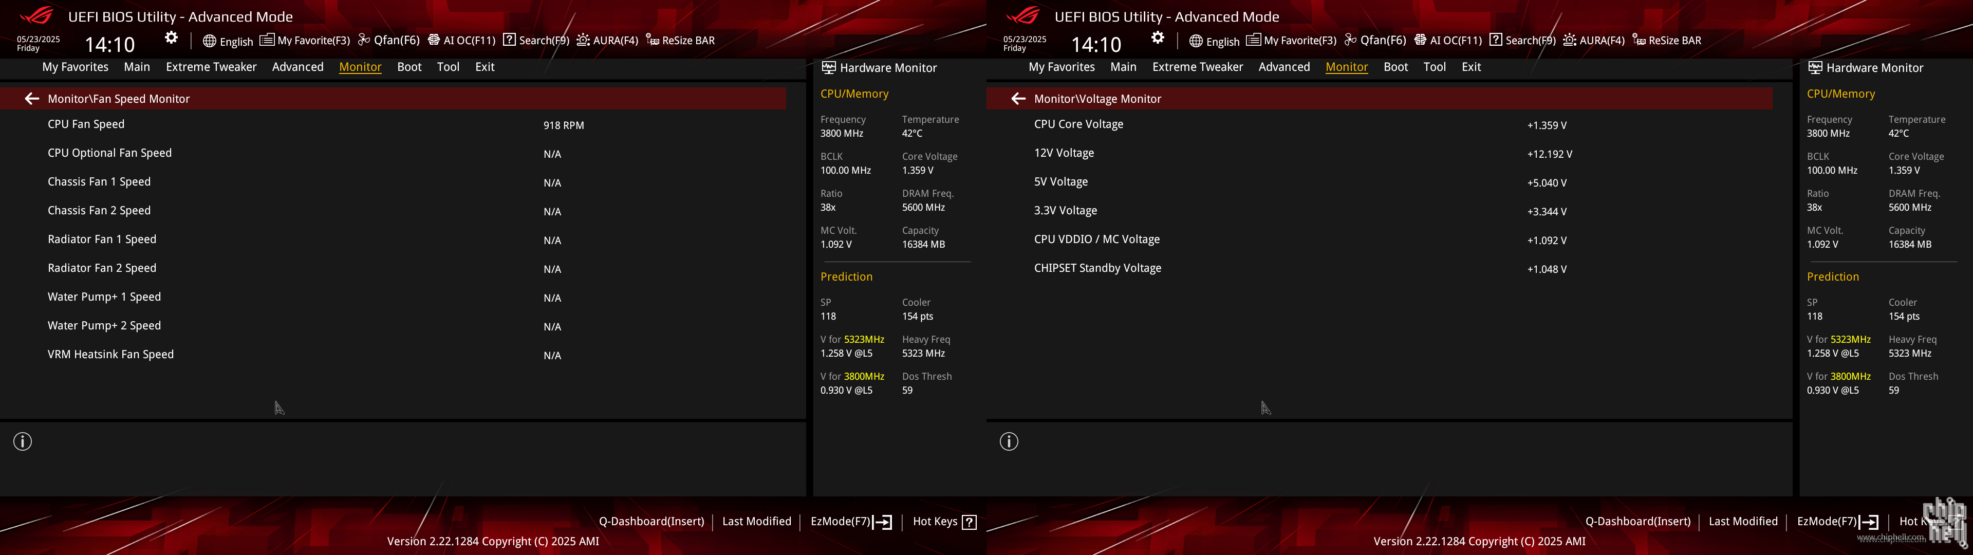
Task: Open Q-Dashboard(Insert) in left Fan Speed screen
Action: [x=651, y=521]
